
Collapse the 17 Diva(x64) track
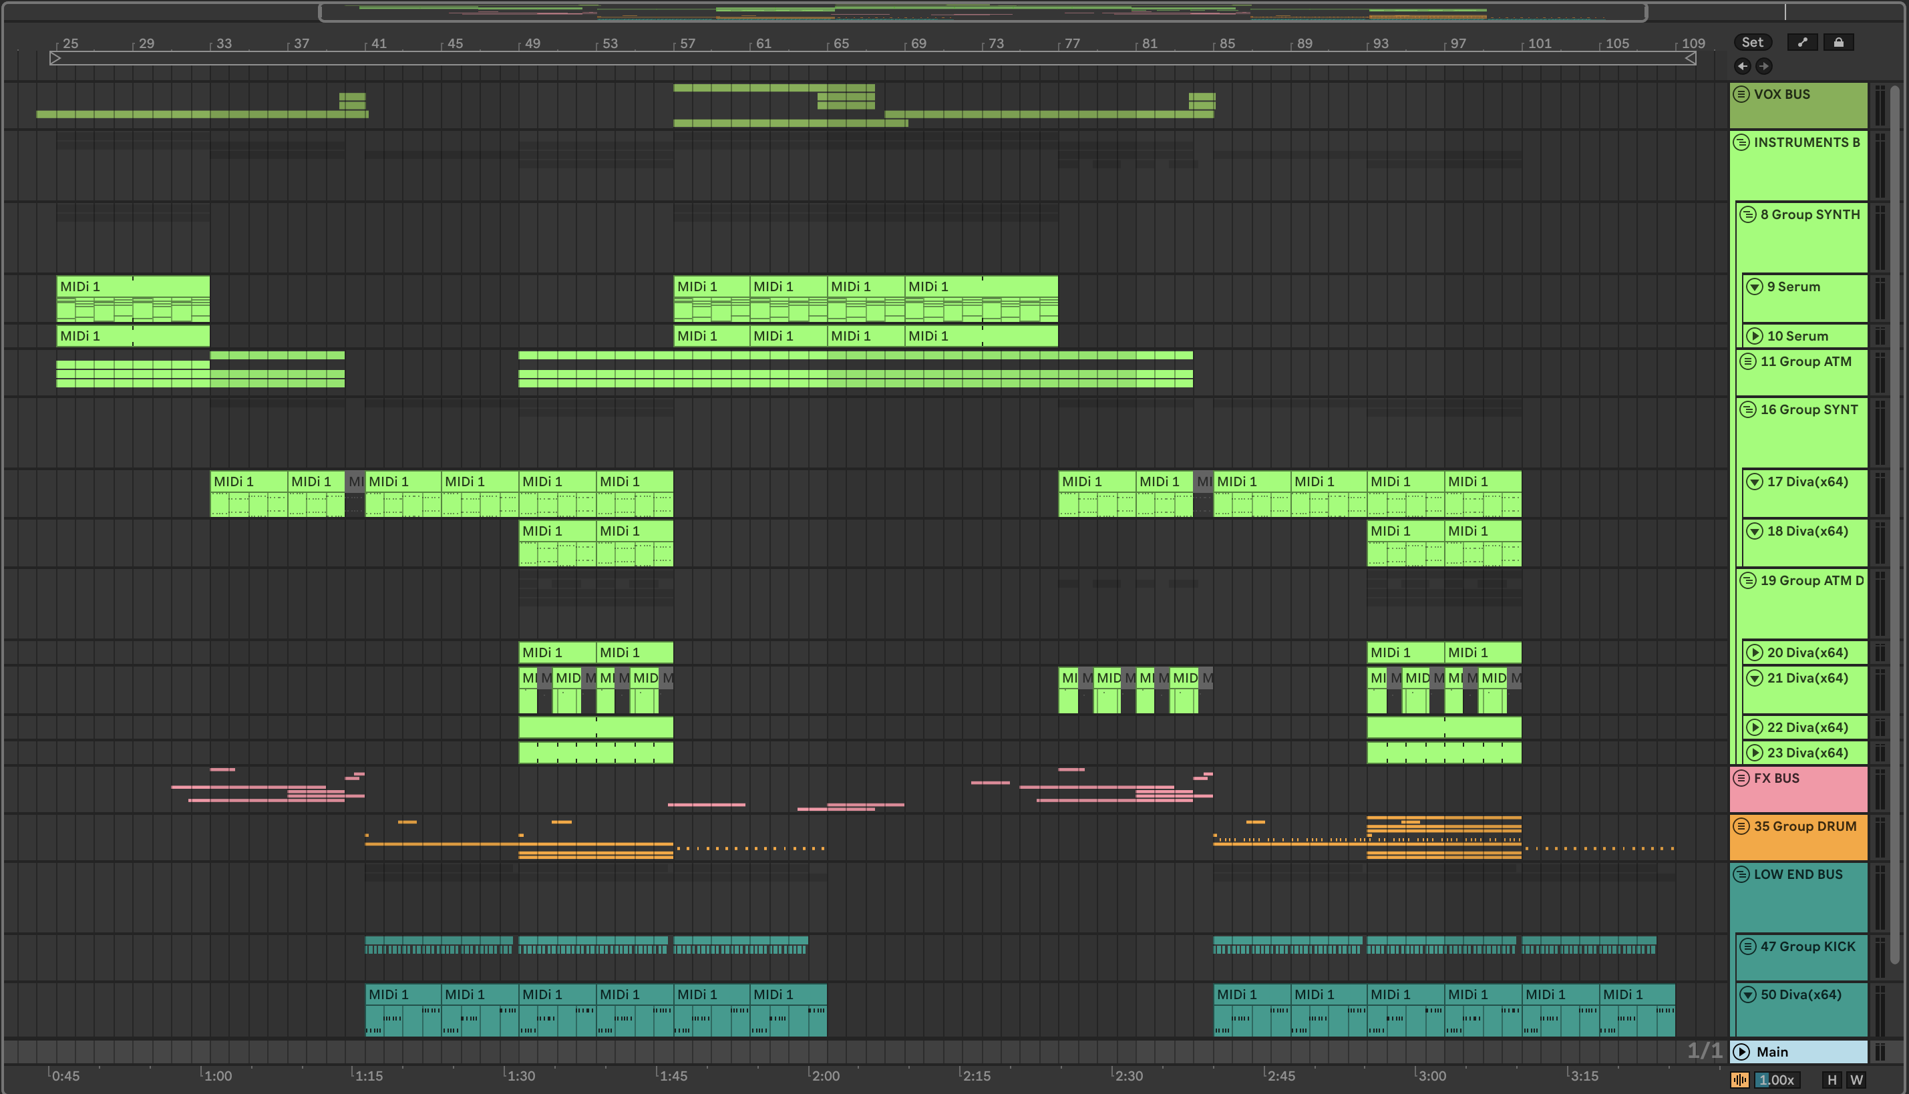pyautogui.click(x=1754, y=482)
